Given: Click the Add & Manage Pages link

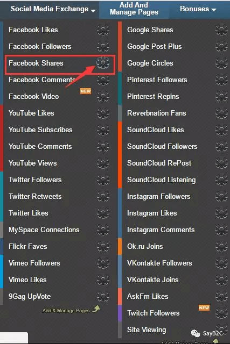Looking at the screenshot, I should point(66,311).
